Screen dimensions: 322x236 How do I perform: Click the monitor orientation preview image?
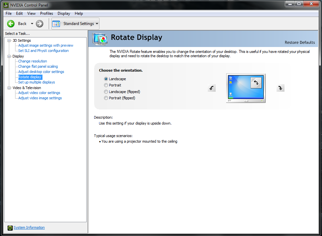(246, 88)
